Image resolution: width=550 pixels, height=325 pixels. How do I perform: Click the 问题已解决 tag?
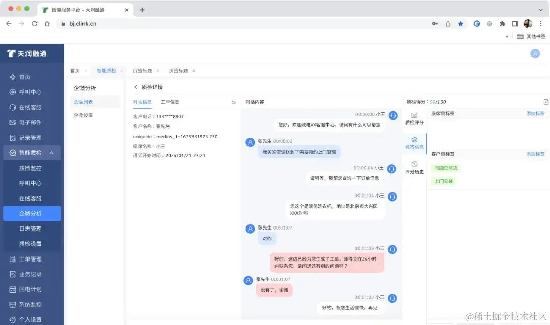coord(446,168)
